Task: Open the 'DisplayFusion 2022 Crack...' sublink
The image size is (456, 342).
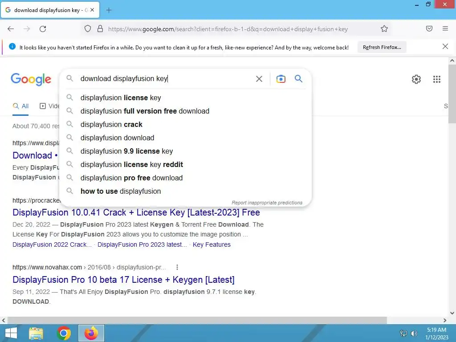Action: pos(52,244)
